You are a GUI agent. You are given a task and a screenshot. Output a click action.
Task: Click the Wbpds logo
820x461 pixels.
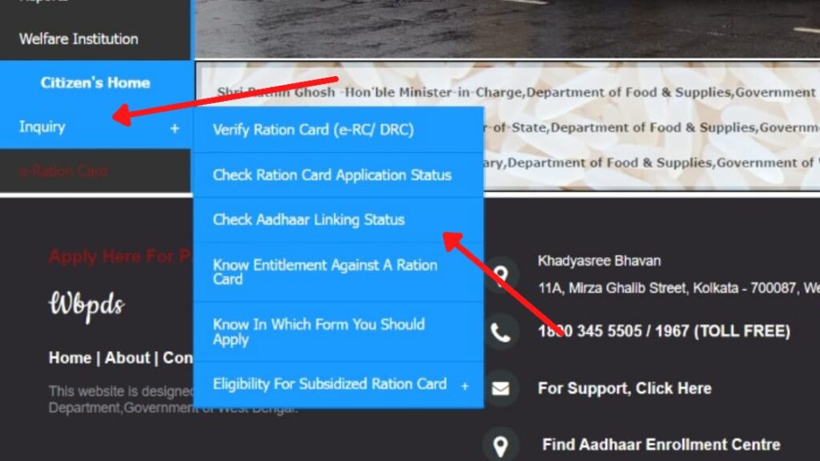(x=86, y=305)
